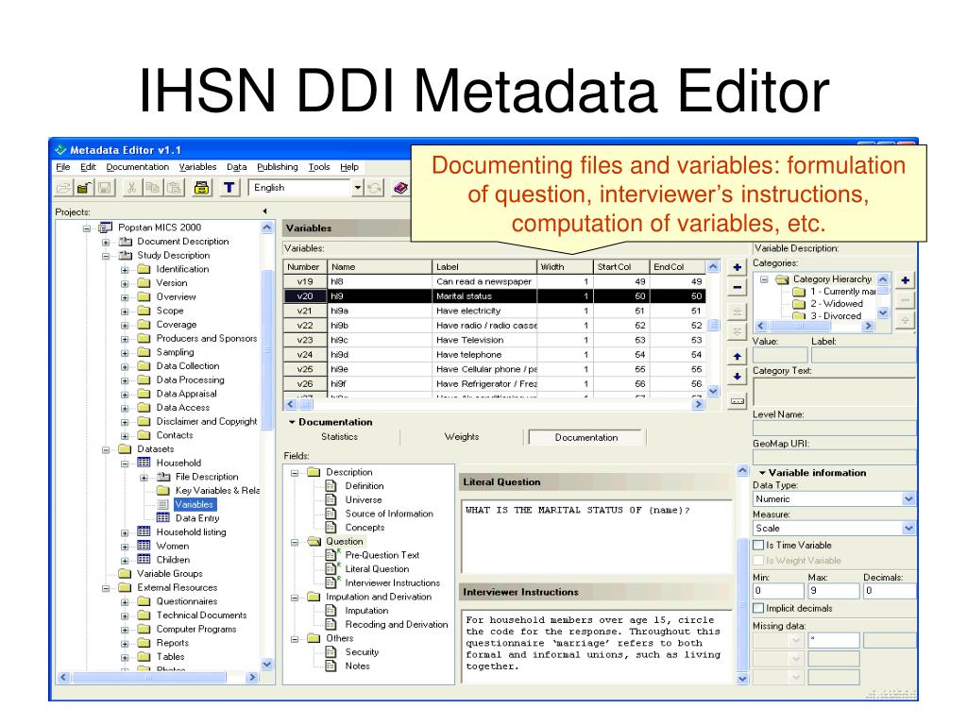Collapse the Documentation section triangle
Viewport: 967px width, 725px height.
pyautogui.click(x=292, y=422)
